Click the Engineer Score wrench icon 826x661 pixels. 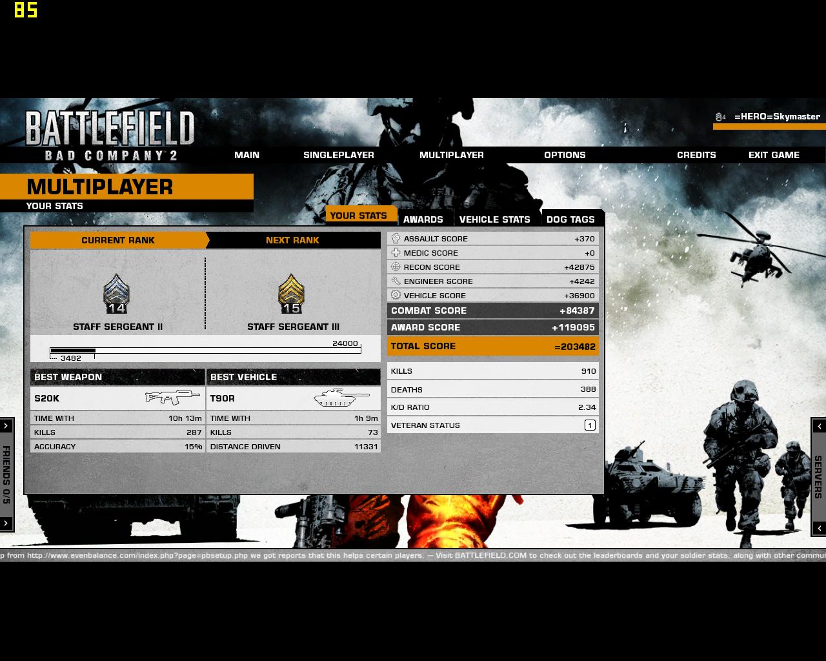point(396,281)
